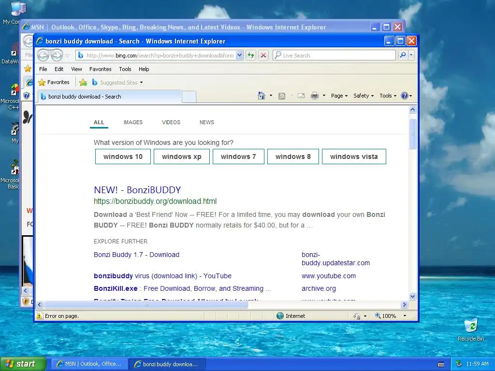495x371 pixels.
Task: Click the windows xp filter button
Action: point(182,157)
